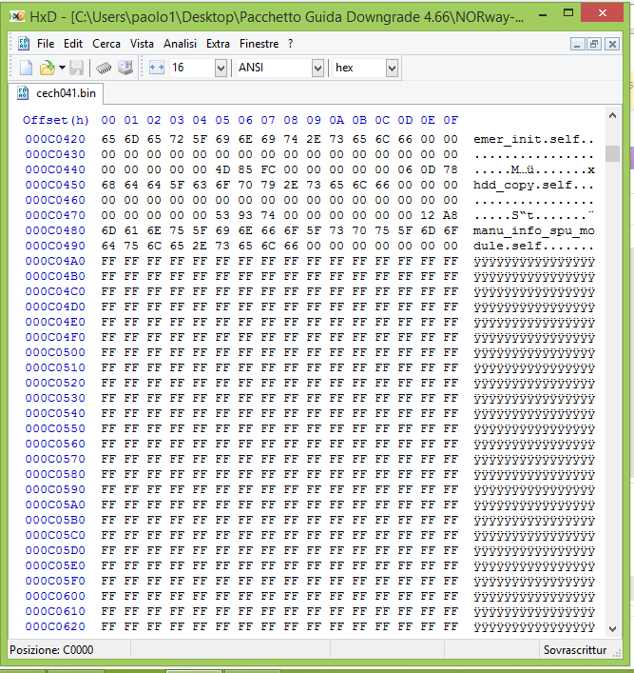Select the cech041.bin tab
This screenshot has height=673, width=634.
tap(56, 93)
